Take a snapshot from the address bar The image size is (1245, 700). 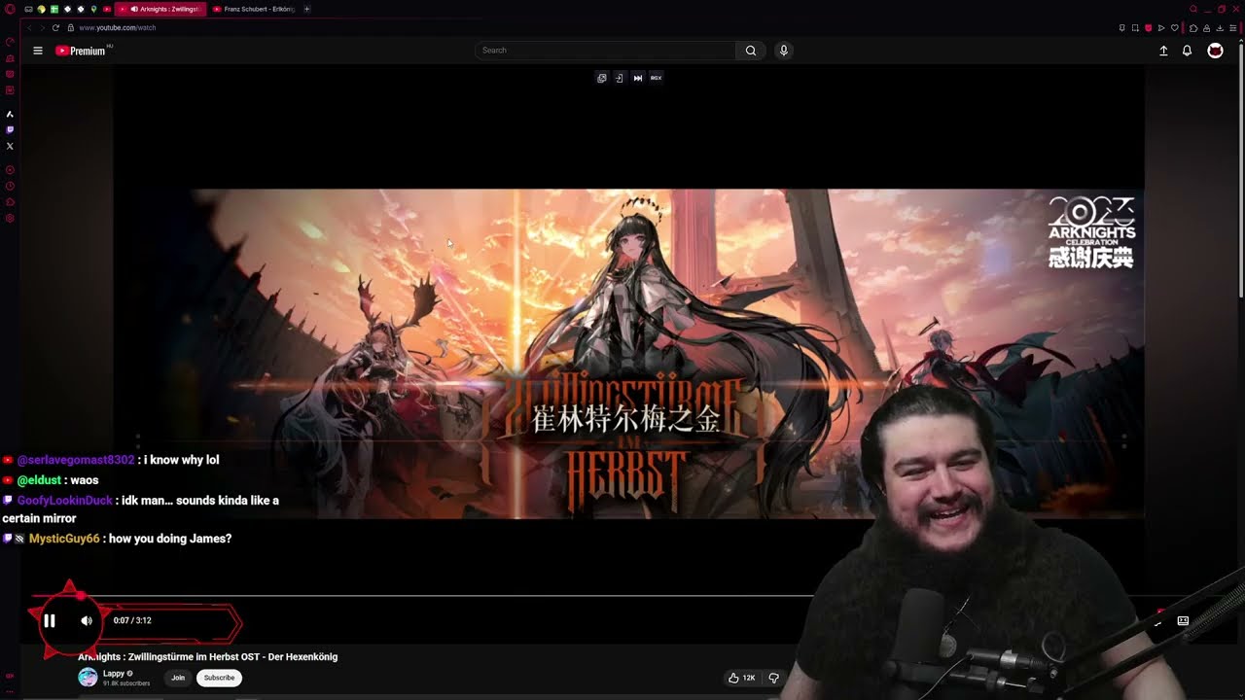pyautogui.click(x=1135, y=28)
